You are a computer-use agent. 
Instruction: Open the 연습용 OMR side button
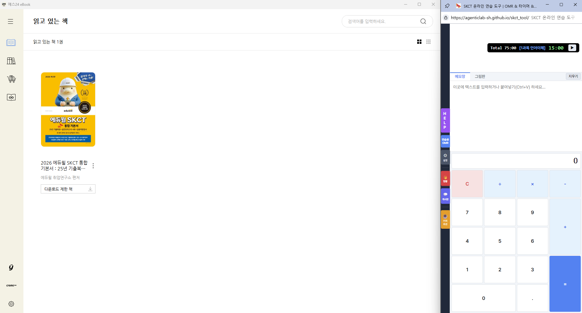click(445, 141)
